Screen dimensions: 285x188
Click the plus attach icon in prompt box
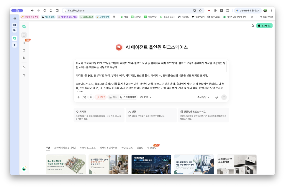[x=78, y=97]
